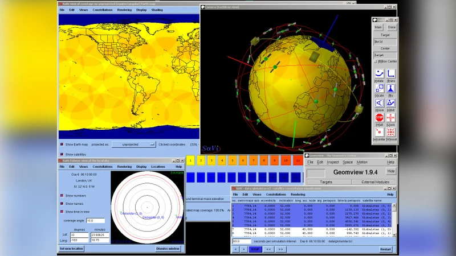The width and height of the screenshot is (456, 256).
Task: Choose the Scale tool icon
Action: point(379,88)
